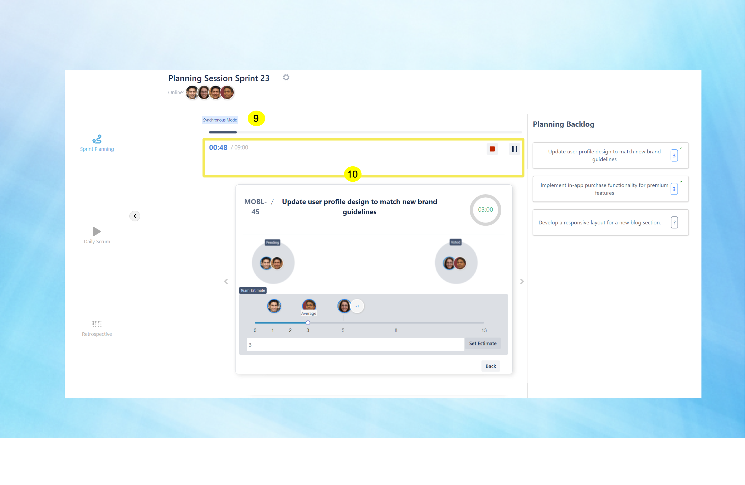Stop the session timer with red square
Viewport: 745px width, 485px height.
[492, 149]
